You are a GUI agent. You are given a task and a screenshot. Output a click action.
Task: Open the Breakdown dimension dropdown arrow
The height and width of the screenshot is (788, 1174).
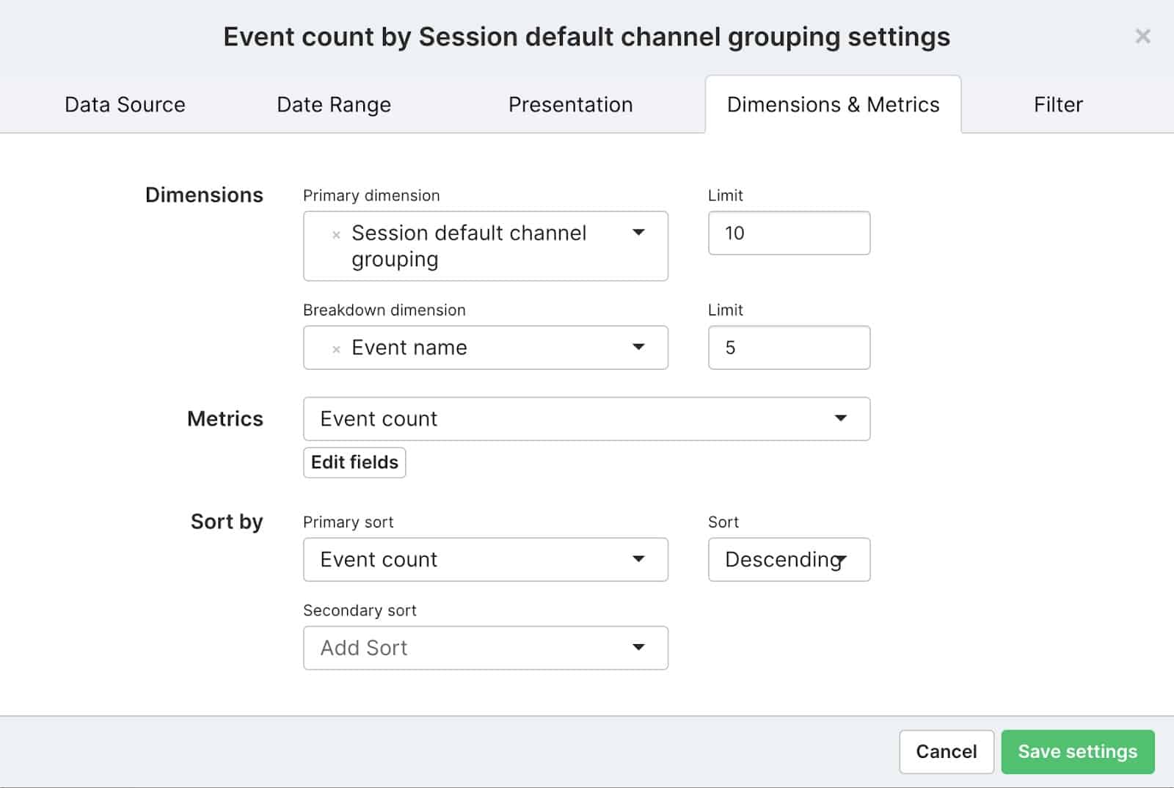[638, 347]
